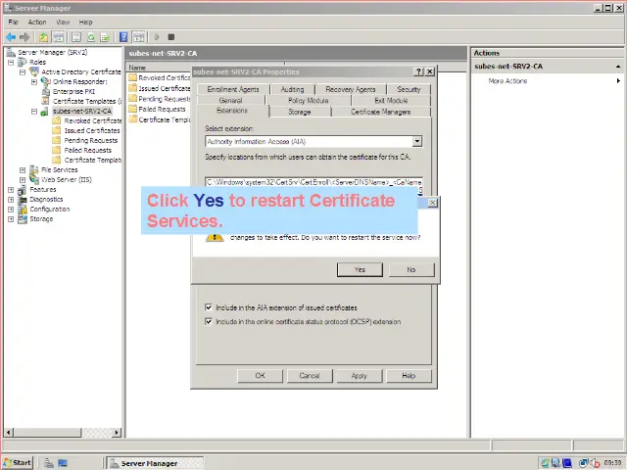Expand the File Services tree node
The image size is (627, 470).
22,169
